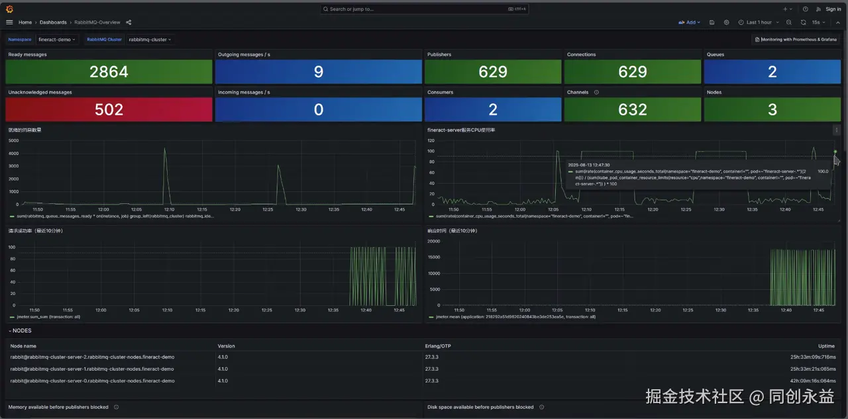Share the RabbitMQ-Overview dashboard
This screenshot has width=848, height=419.
tap(129, 23)
